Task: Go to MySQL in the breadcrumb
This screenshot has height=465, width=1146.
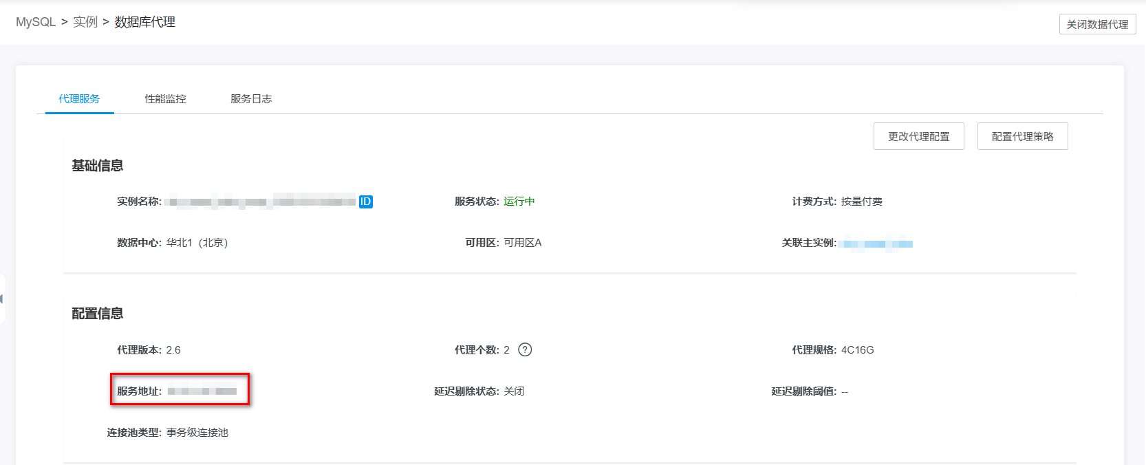Action: click(x=36, y=22)
